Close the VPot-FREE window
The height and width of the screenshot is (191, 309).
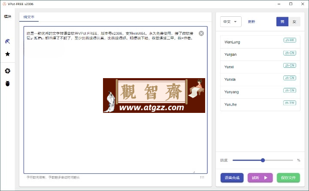303,4
